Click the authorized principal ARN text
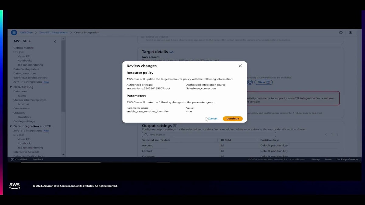Viewport: 365px width, 205px height. 148,88
